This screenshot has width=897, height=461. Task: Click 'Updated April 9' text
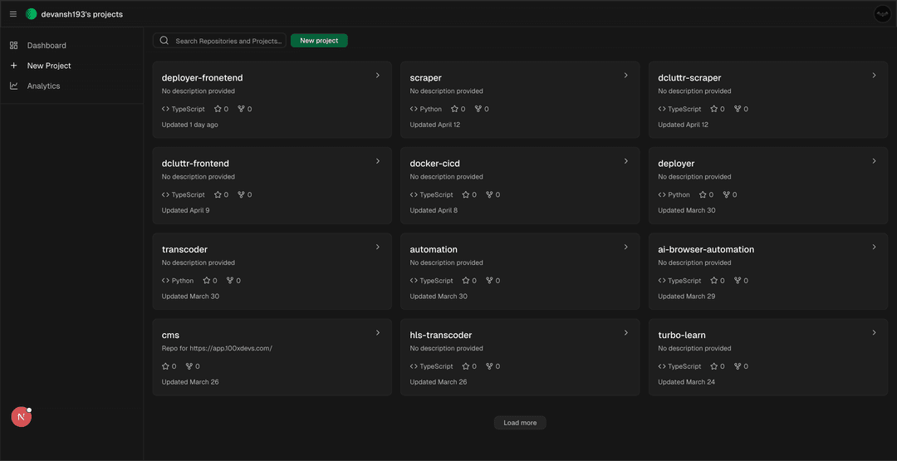click(x=185, y=210)
